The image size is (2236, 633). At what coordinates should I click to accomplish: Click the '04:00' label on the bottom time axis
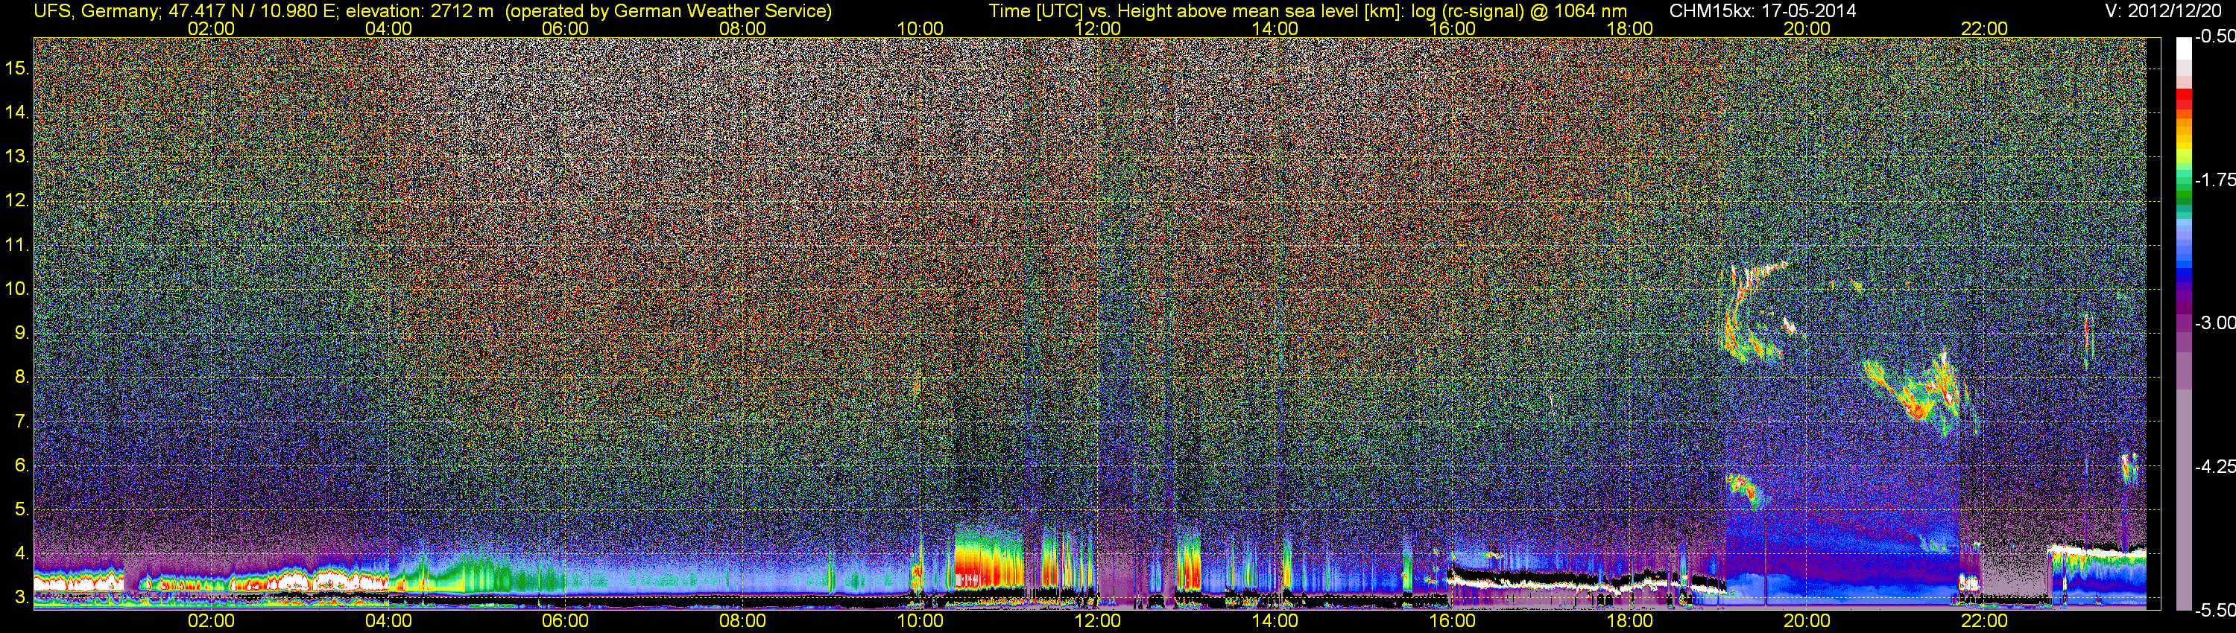tap(388, 621)
